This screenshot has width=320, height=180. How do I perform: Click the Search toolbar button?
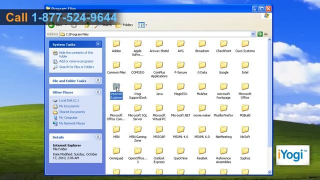pos(103,25)
